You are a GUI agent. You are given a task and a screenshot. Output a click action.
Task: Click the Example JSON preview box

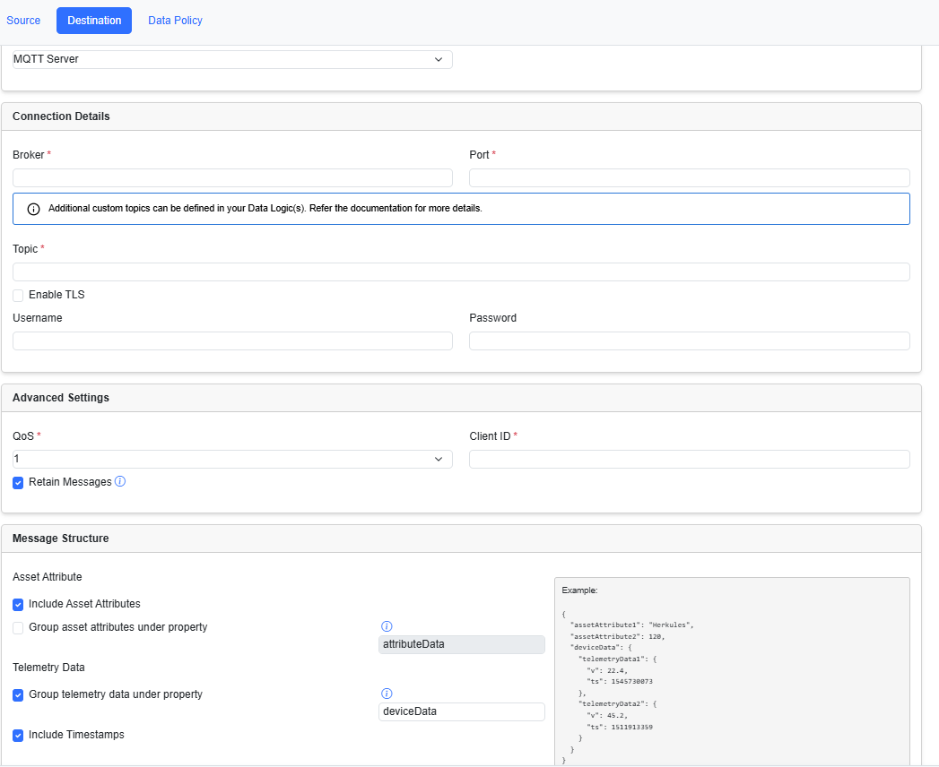click(x=732, y=671)
